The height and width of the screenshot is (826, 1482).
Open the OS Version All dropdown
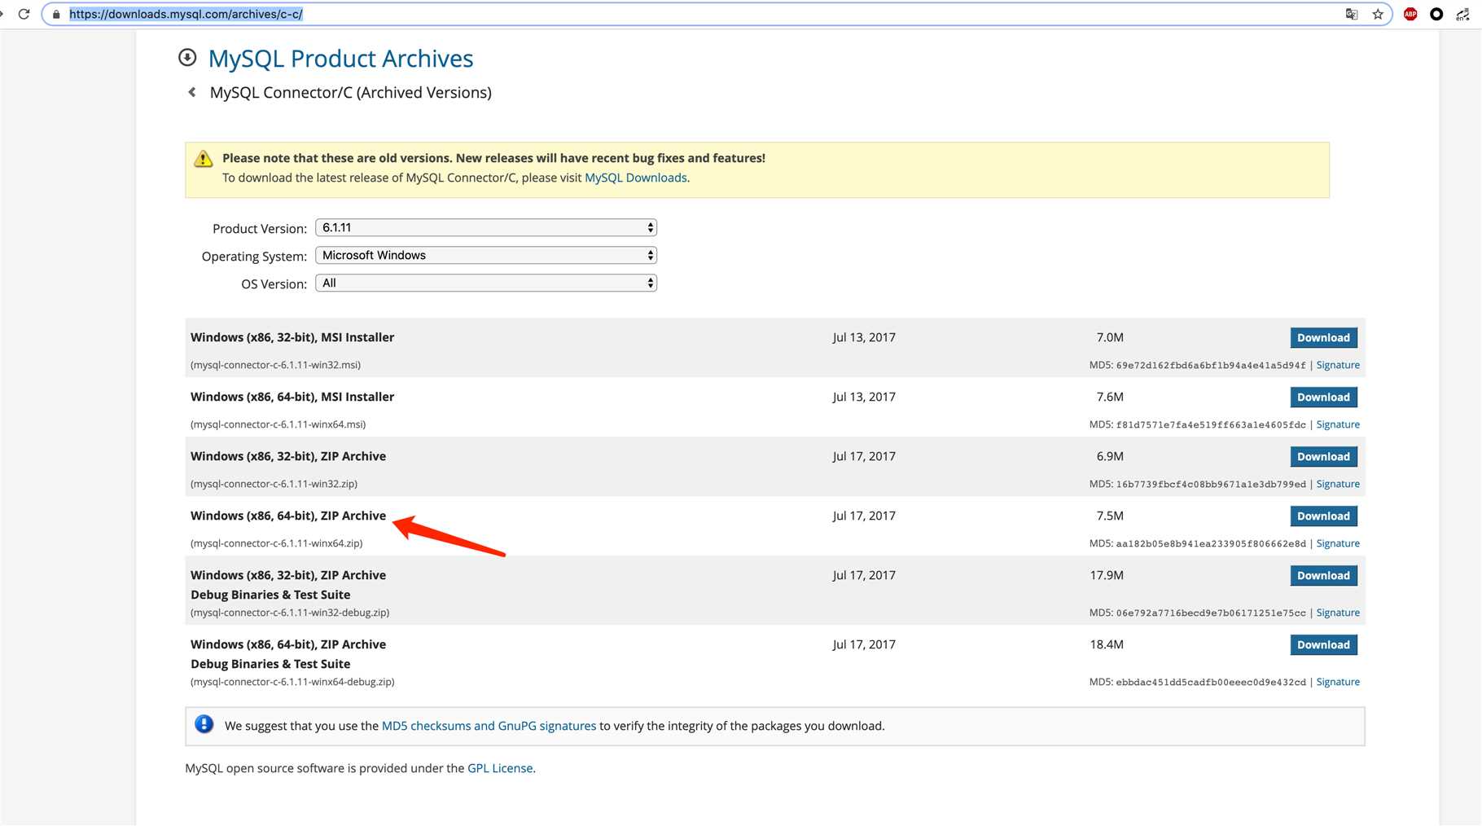[486, 283]
